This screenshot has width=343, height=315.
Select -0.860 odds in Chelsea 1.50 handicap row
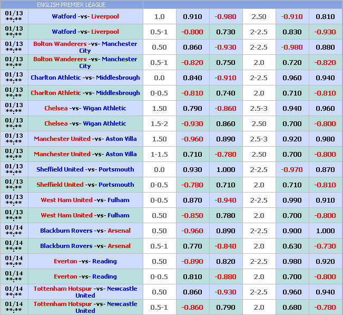[226, 109]
